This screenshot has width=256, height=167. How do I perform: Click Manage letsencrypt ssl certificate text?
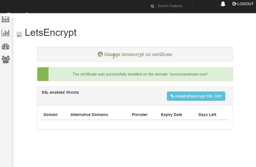pos(138,54)
